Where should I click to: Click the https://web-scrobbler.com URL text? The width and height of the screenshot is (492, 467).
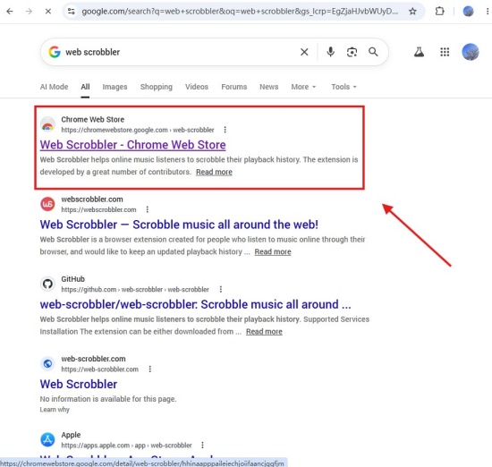100,369
